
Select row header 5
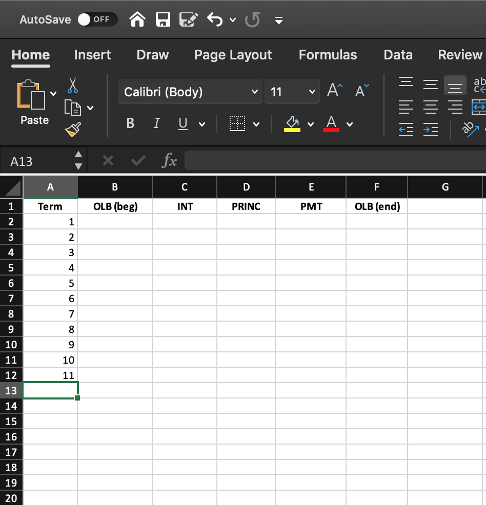11,268
